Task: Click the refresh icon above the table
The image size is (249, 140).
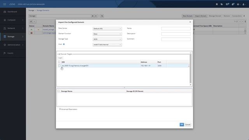Action: 31,21
